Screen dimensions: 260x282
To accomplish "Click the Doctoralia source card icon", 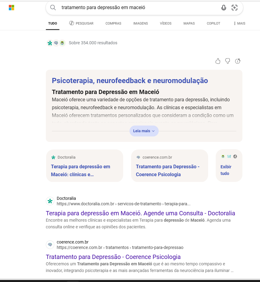I will point(53,157).
